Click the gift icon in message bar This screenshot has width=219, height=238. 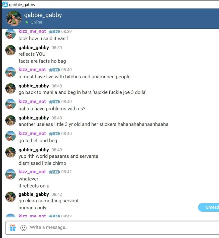(x=13, y=228)
